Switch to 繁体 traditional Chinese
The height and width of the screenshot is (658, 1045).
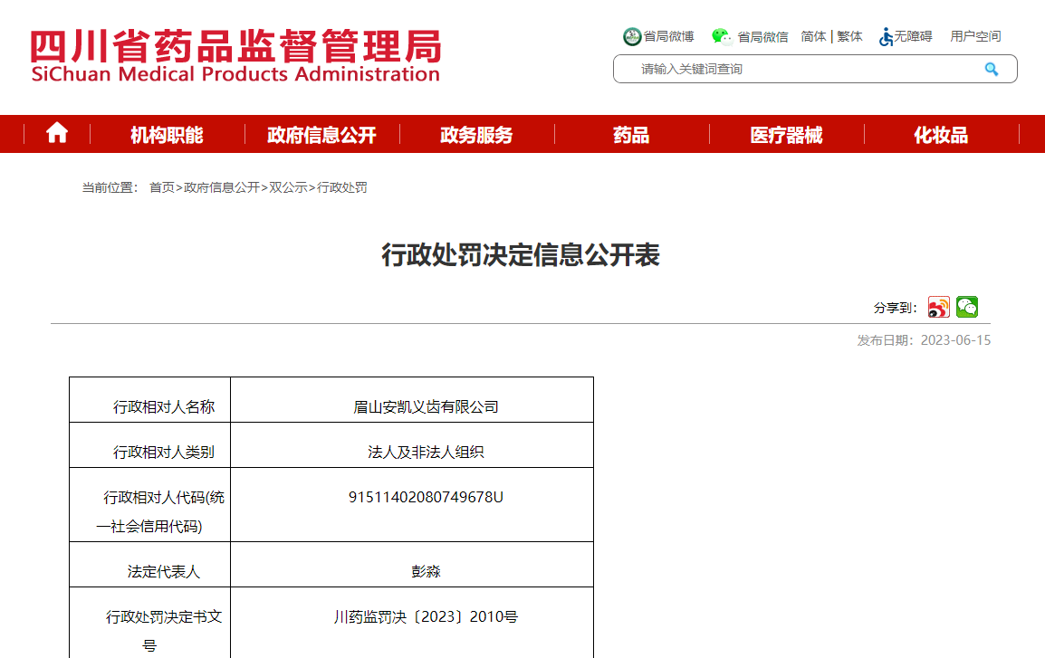click(849, 36)
